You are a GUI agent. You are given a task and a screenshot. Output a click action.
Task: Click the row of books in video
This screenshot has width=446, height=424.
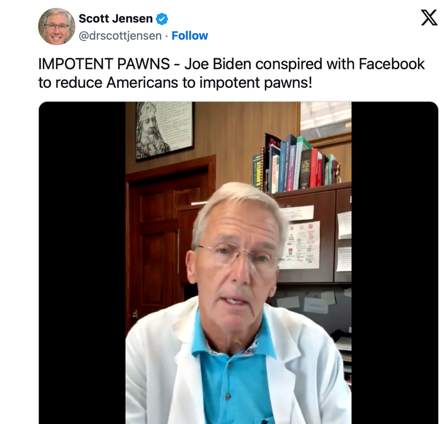296,163
